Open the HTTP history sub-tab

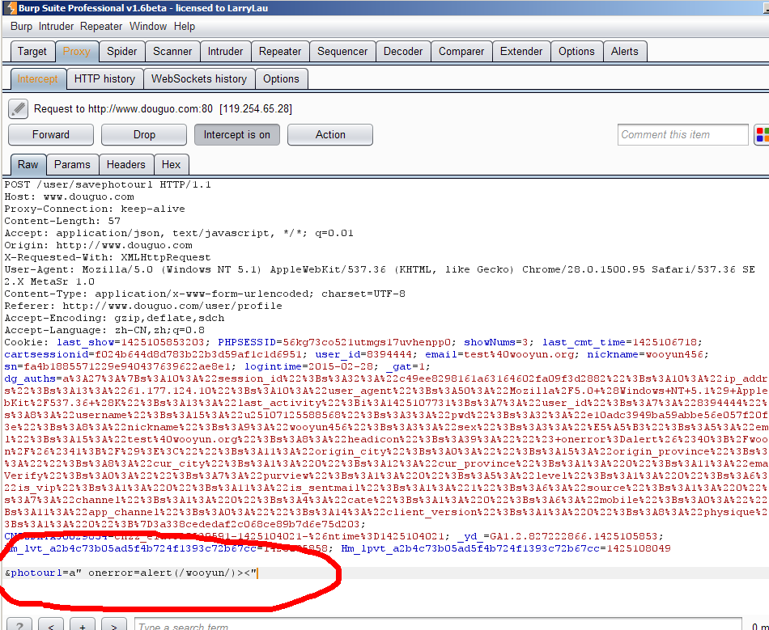(x=104, y=79)
